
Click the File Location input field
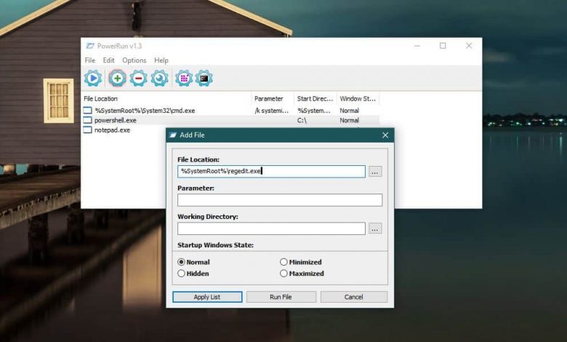point(271,172)
